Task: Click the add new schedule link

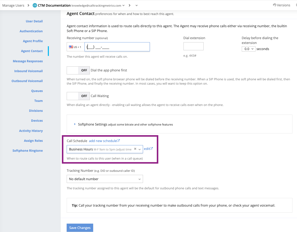Action: [x=104, y=141]
